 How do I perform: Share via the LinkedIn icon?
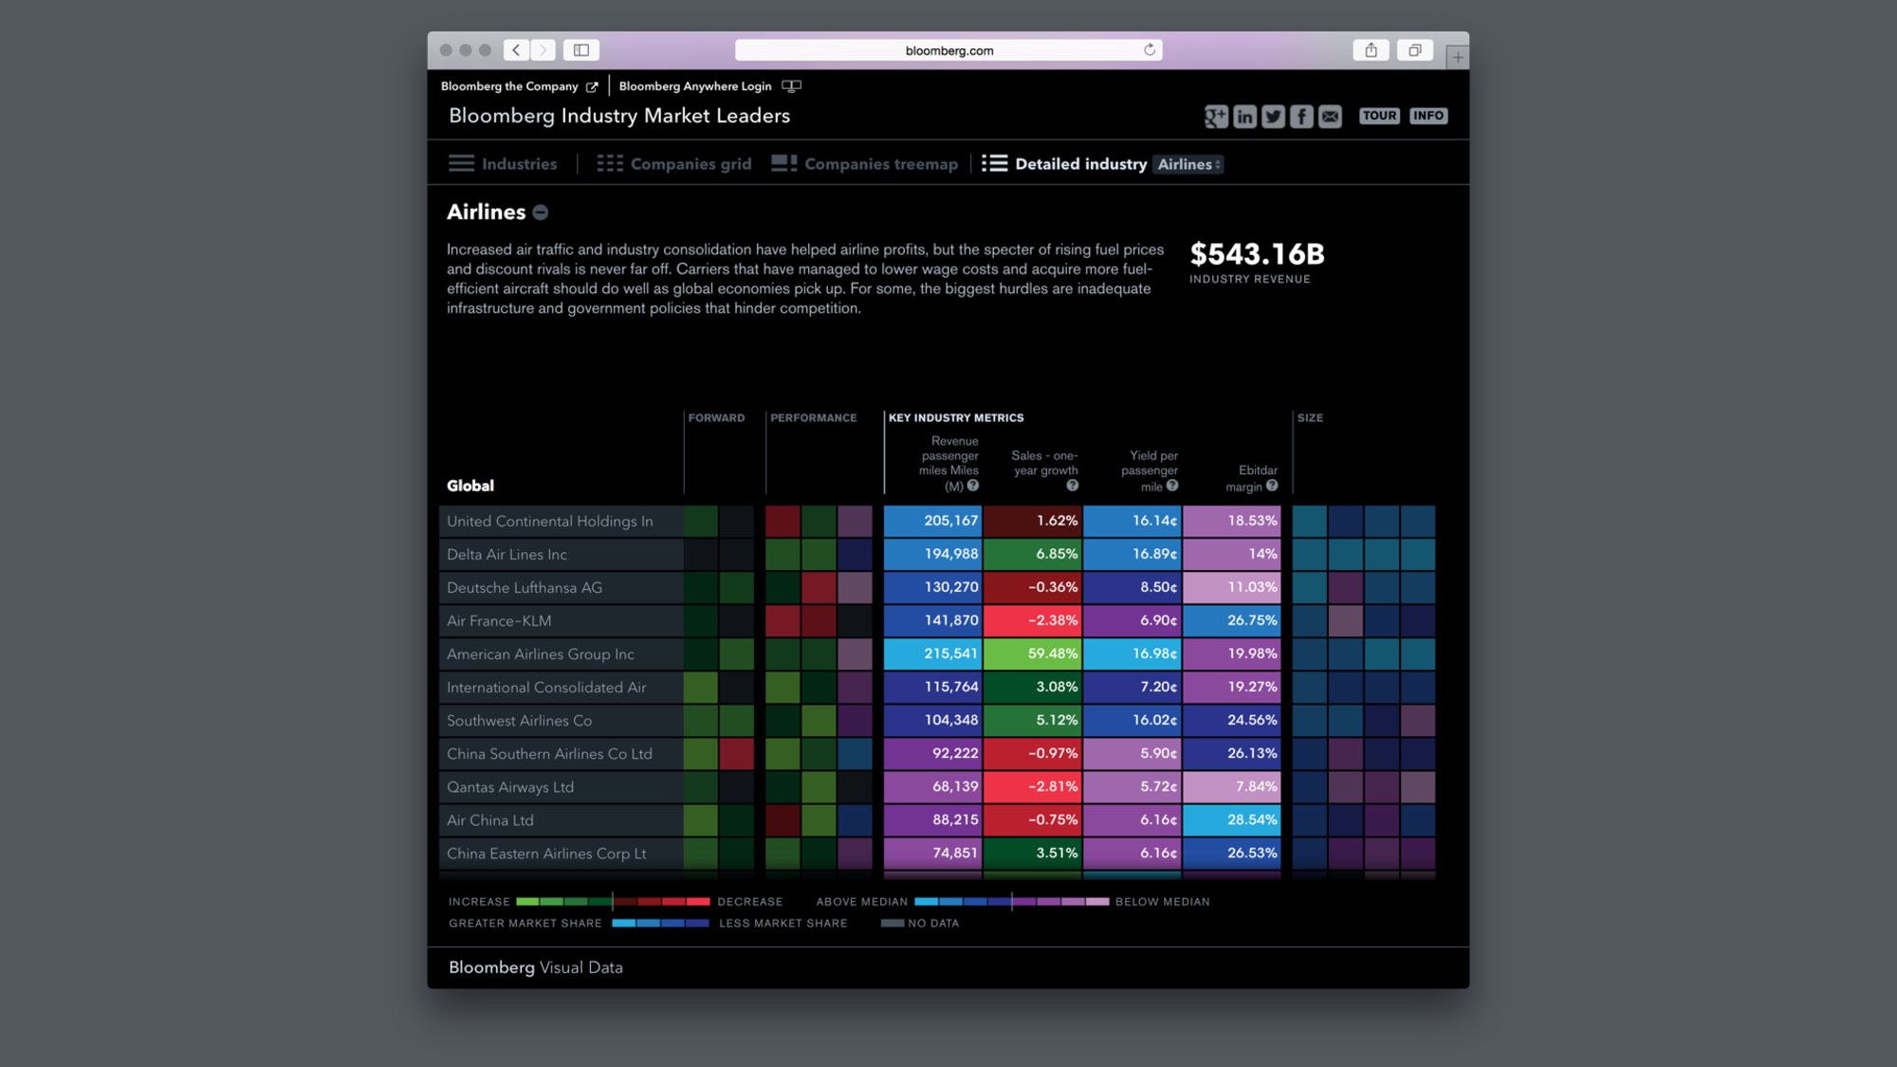[1244, 117]
